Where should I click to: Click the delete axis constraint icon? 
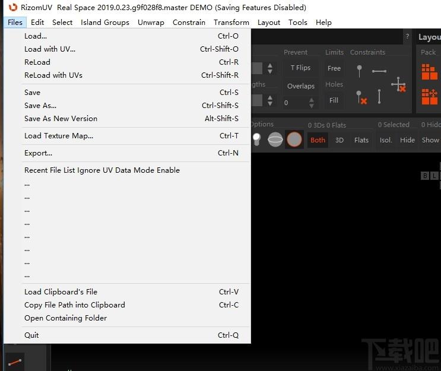398,84
